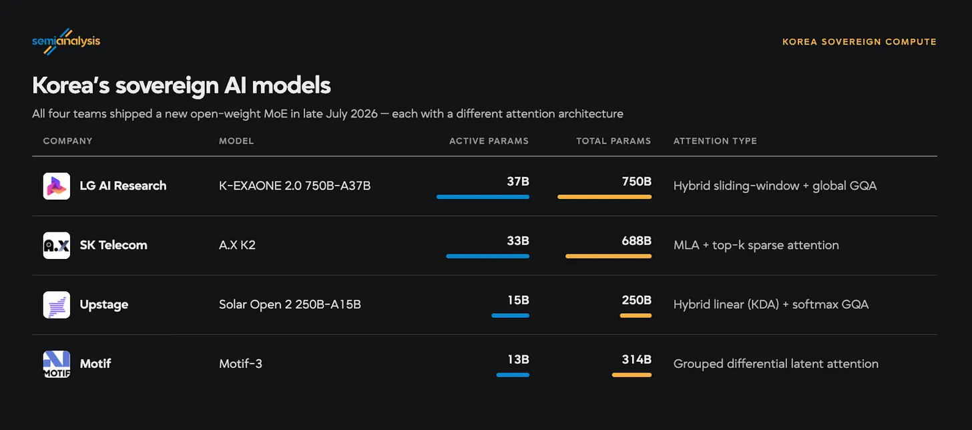Select the Company column header

[67, 141]
